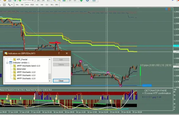
Task: Click the Delete button
Action: (x=61, y=65)
